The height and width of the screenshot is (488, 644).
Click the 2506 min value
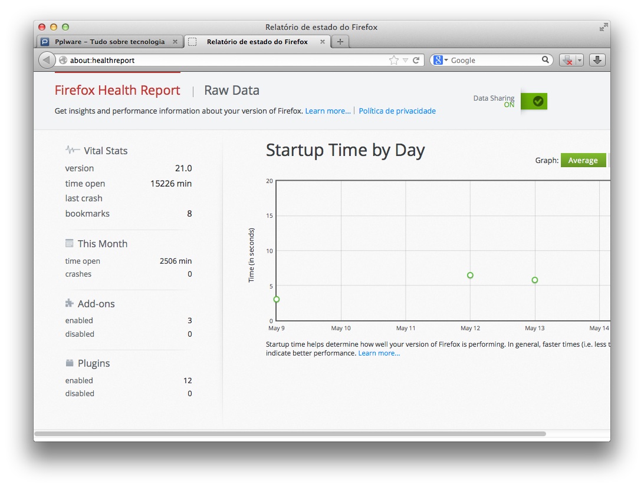click(176, 261)
